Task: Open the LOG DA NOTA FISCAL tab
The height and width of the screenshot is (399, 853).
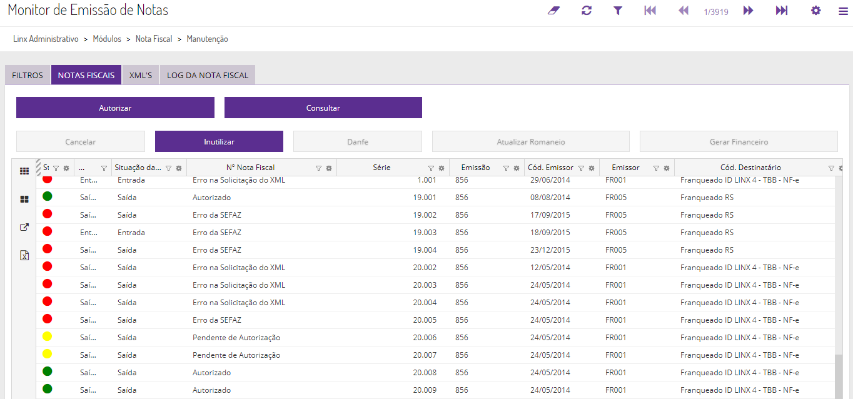Action: [208, 75]
